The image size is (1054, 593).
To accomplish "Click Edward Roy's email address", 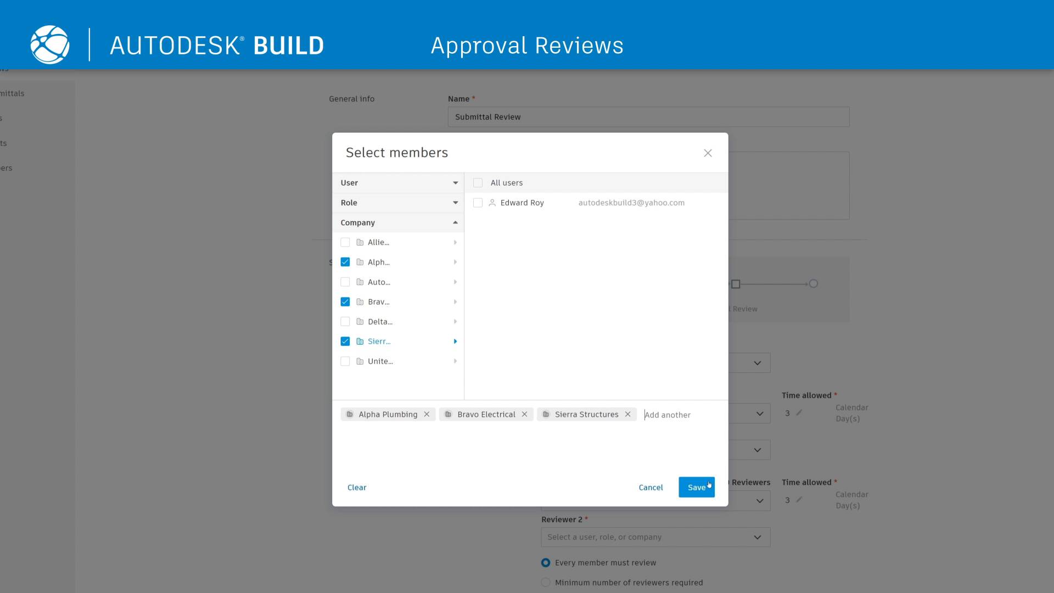I will [x=631, y=203].
